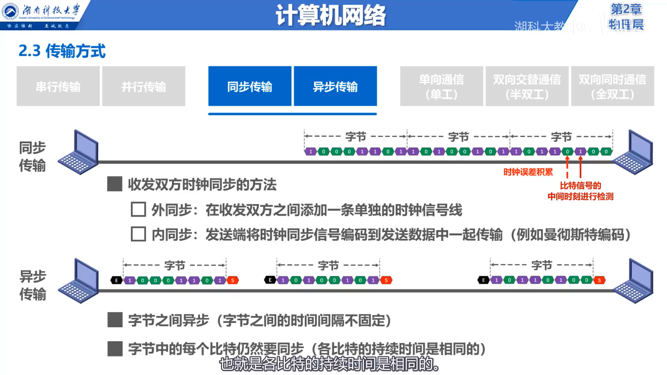Click the 第2章 物理层 chapter label
Screen dimensions: 667x375
(x=626, y=17)
